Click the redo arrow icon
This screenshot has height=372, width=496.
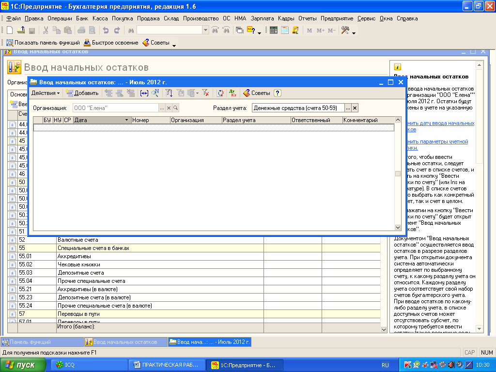coord(117,31)
